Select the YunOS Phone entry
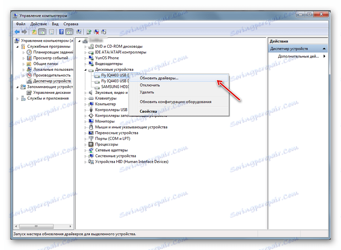The image size is (341, 250). [107, 58]
